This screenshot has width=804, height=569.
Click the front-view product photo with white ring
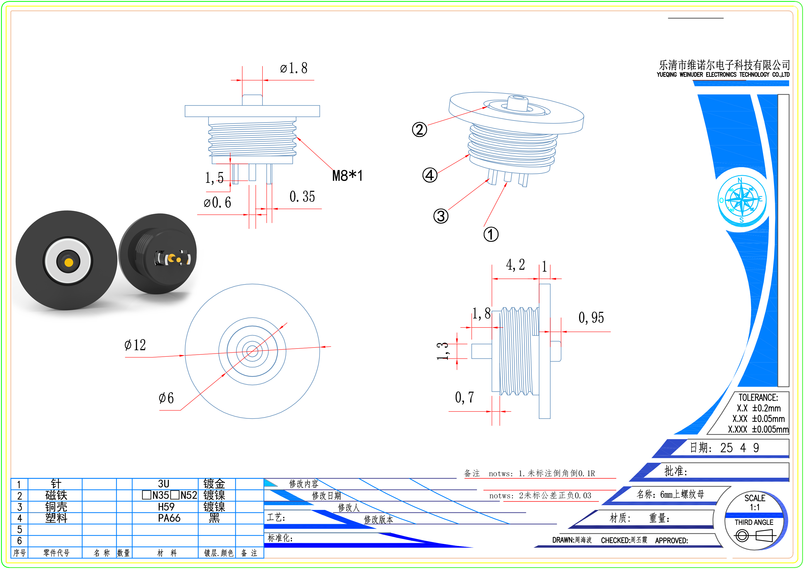click(66, 261)
